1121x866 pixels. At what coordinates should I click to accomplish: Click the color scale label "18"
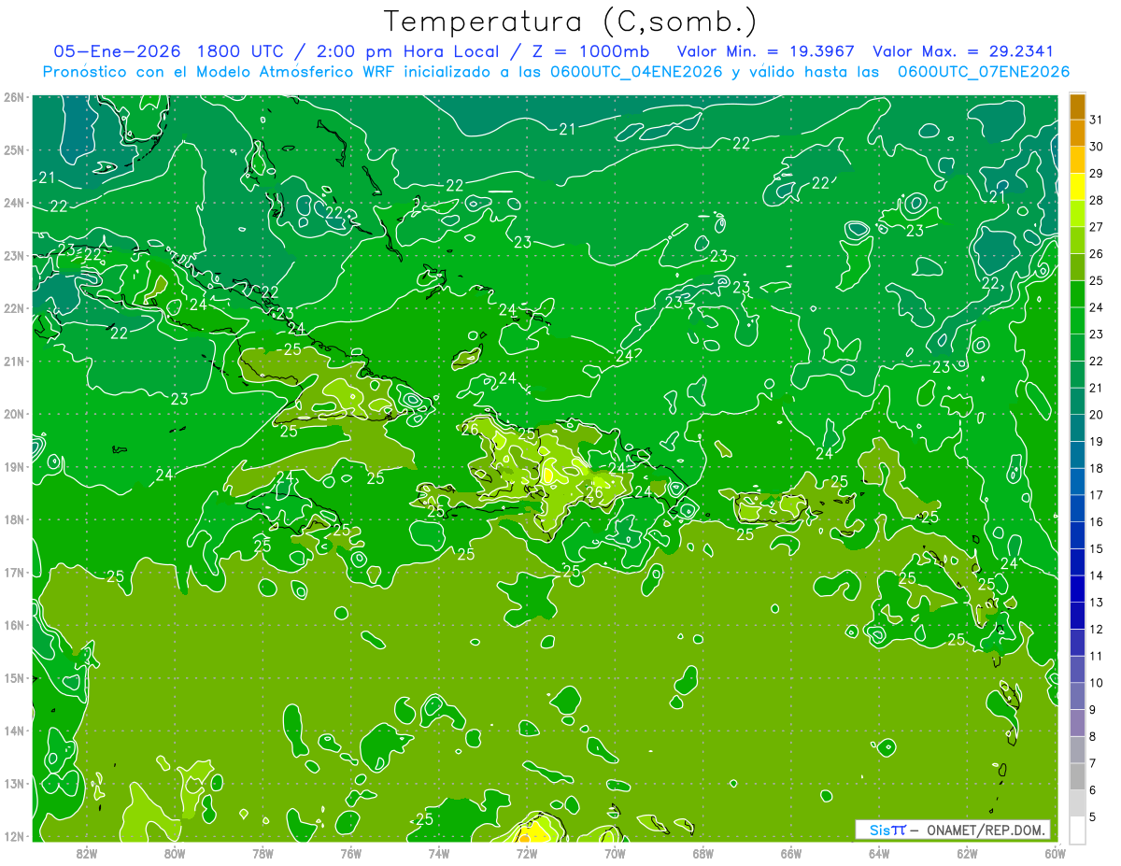1097,468
